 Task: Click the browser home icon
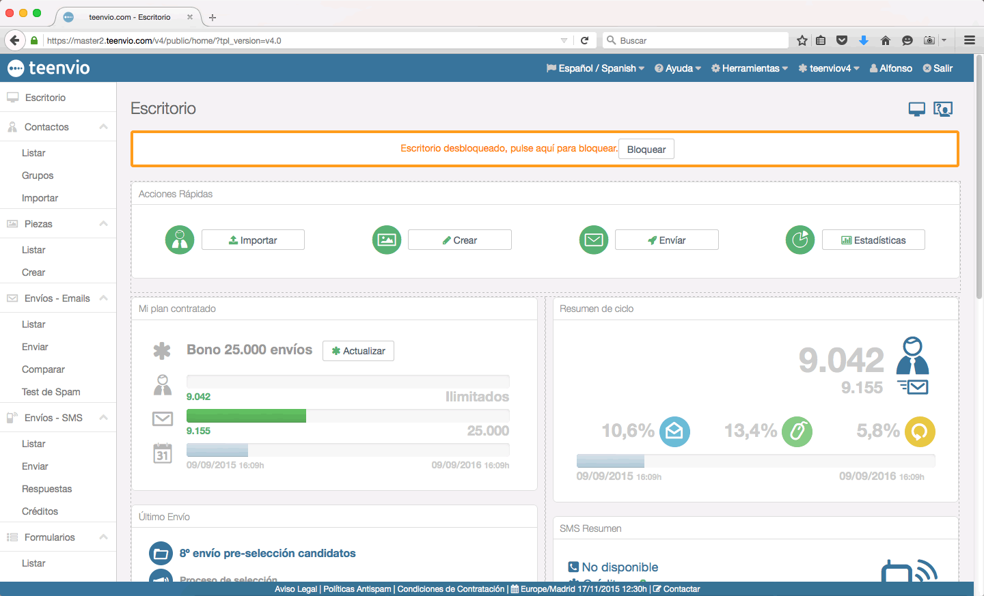point(886,40)
